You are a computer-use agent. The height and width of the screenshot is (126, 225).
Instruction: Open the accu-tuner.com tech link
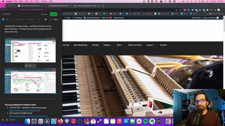(25, 111)
